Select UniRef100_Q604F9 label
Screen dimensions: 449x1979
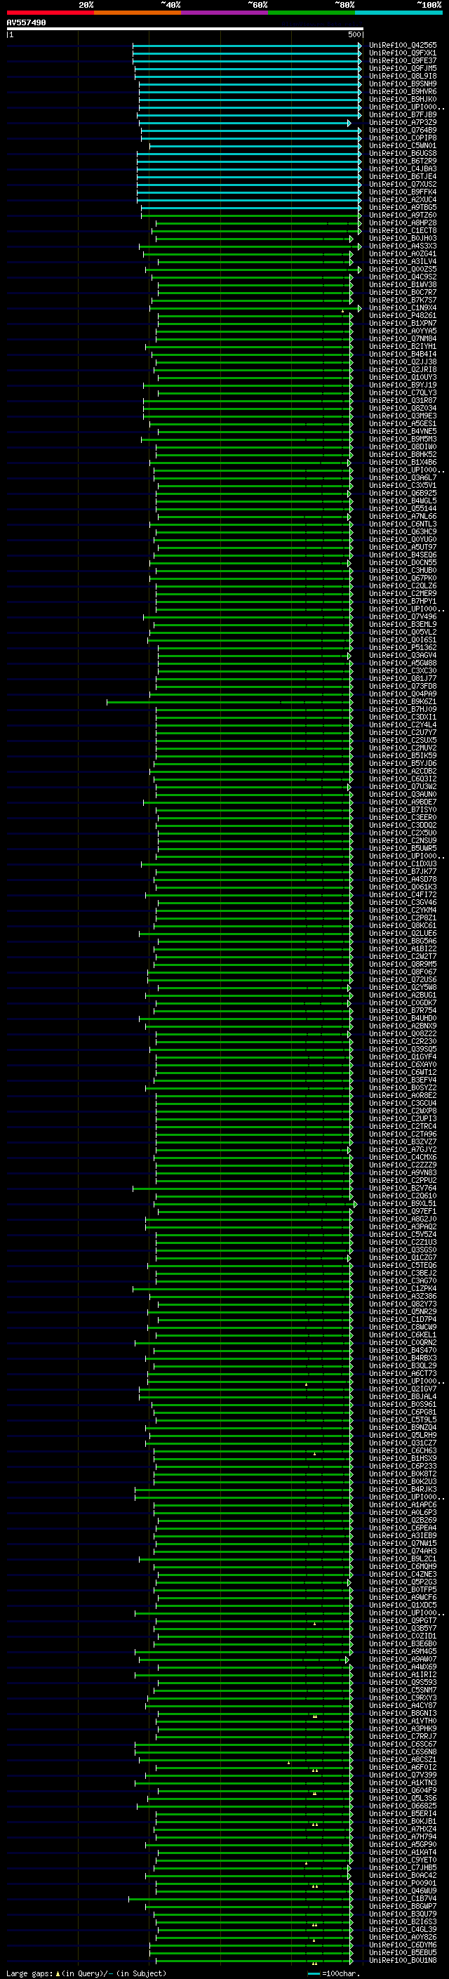(402, 1790)
